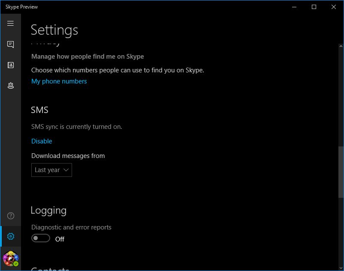Viewport: 344px width, 271px height.
Task: Click 'Choose which numbers people can use' text
Action: [x=118, y=70]
